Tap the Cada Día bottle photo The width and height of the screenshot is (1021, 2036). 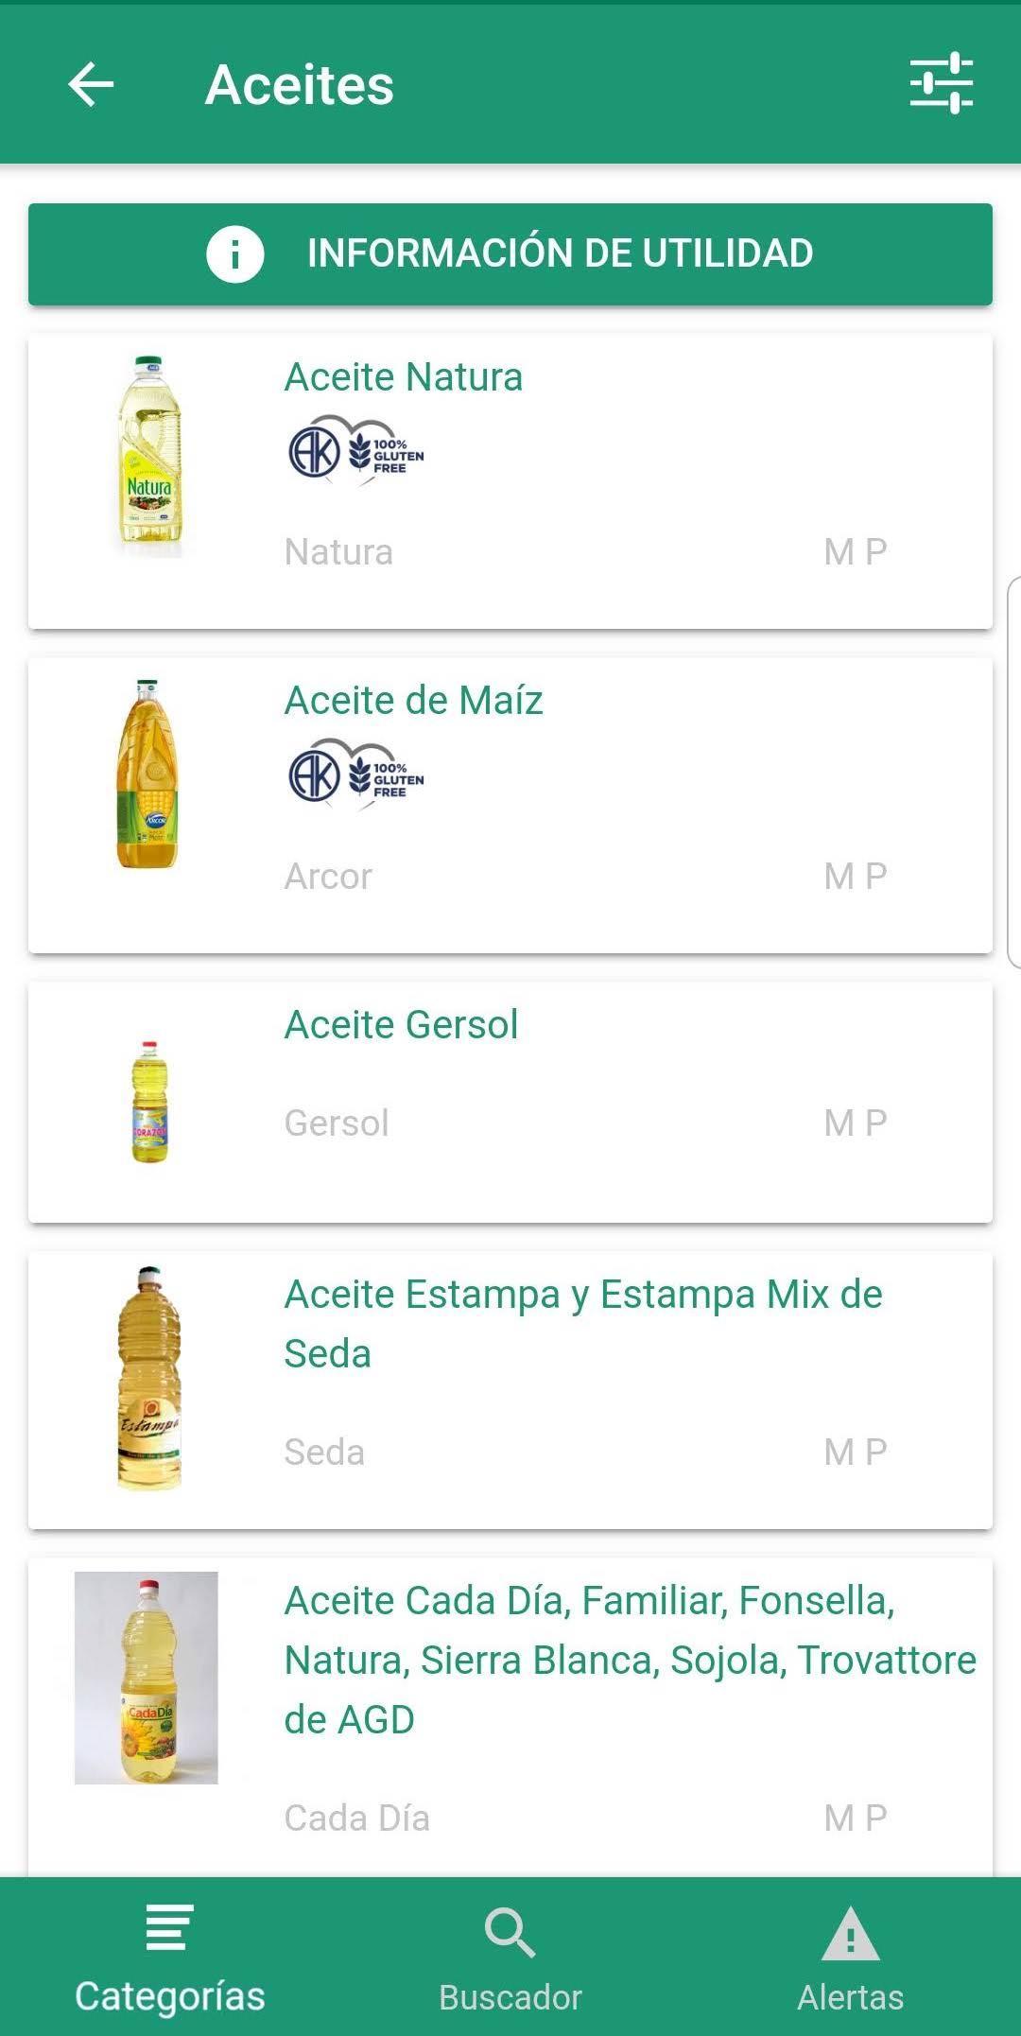147,1678
